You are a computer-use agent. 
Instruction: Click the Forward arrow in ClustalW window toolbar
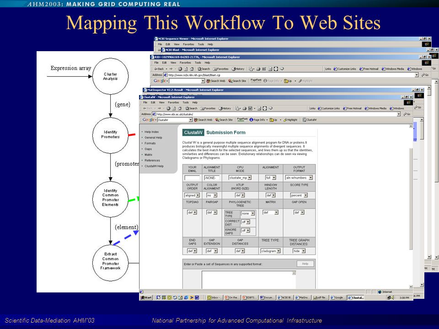point(159,108)
